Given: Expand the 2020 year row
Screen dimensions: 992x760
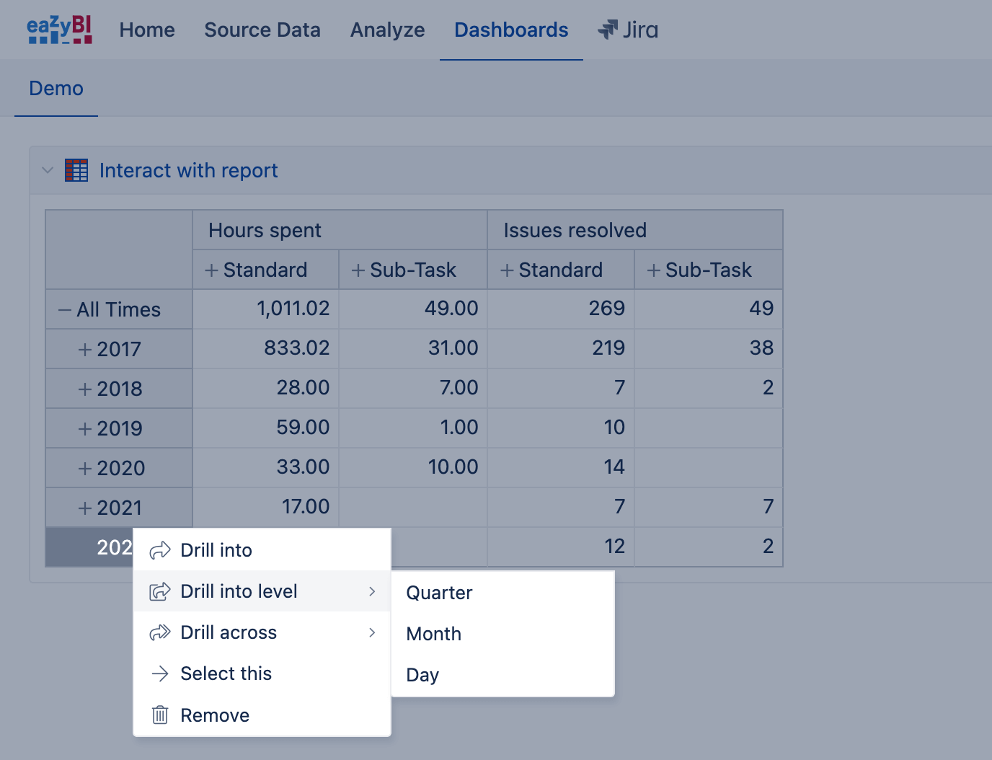Looking at the screenshot, I should tap(85, 469).
